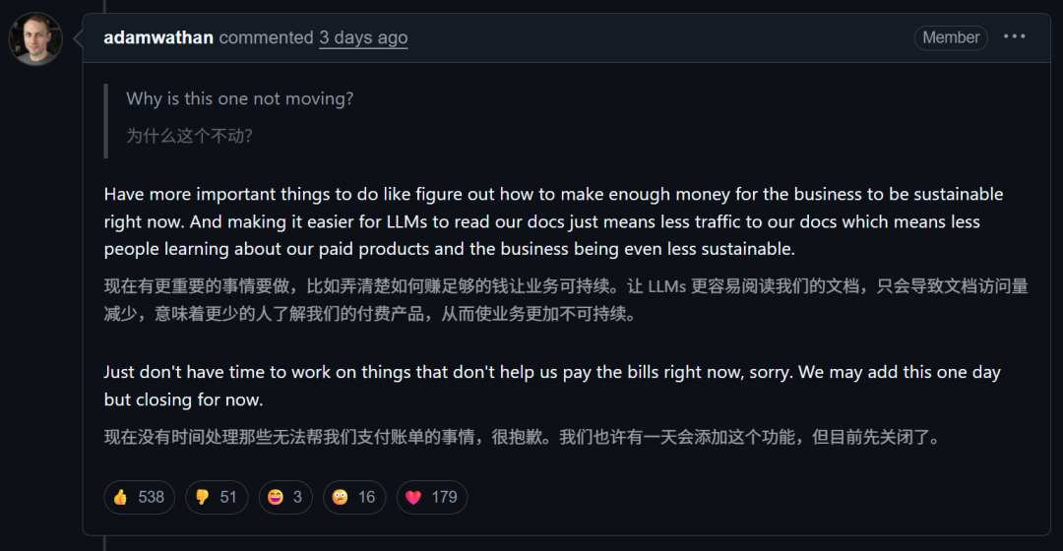
Task: Click the thumbs up reaction emoji
Action: [121, 497]
